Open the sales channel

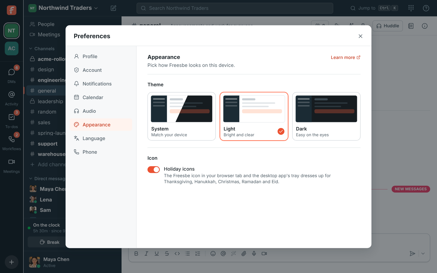[46, 123]
